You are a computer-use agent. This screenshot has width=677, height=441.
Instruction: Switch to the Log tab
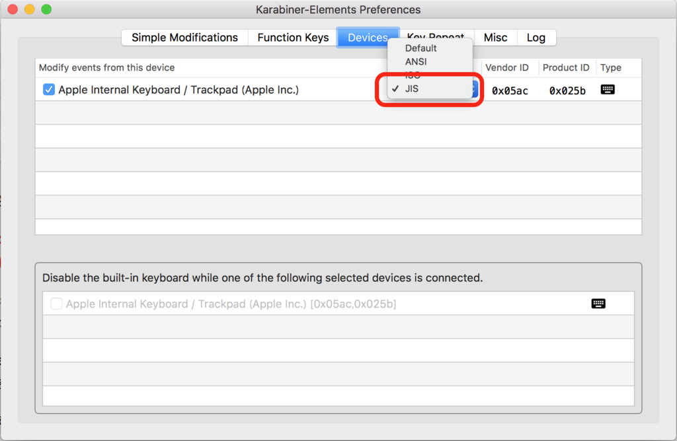tap(536, 38)
